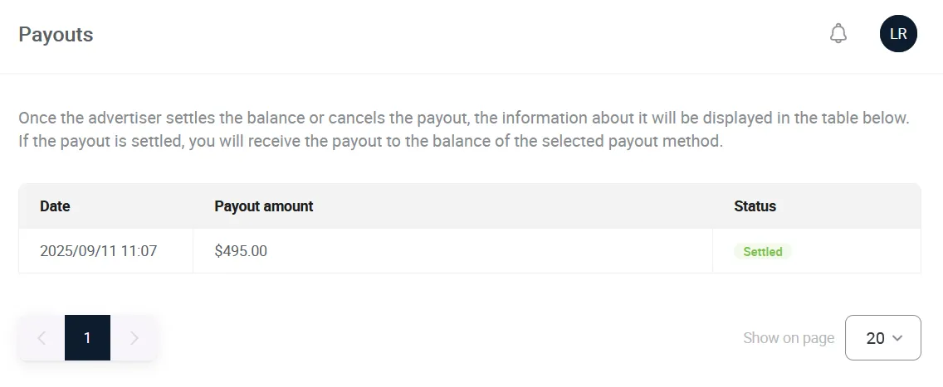Viewport: 943px width, 387px height.
Task: Click the value 20 in page-size selector
Action: pyautogui.click(x=875, y=338)
